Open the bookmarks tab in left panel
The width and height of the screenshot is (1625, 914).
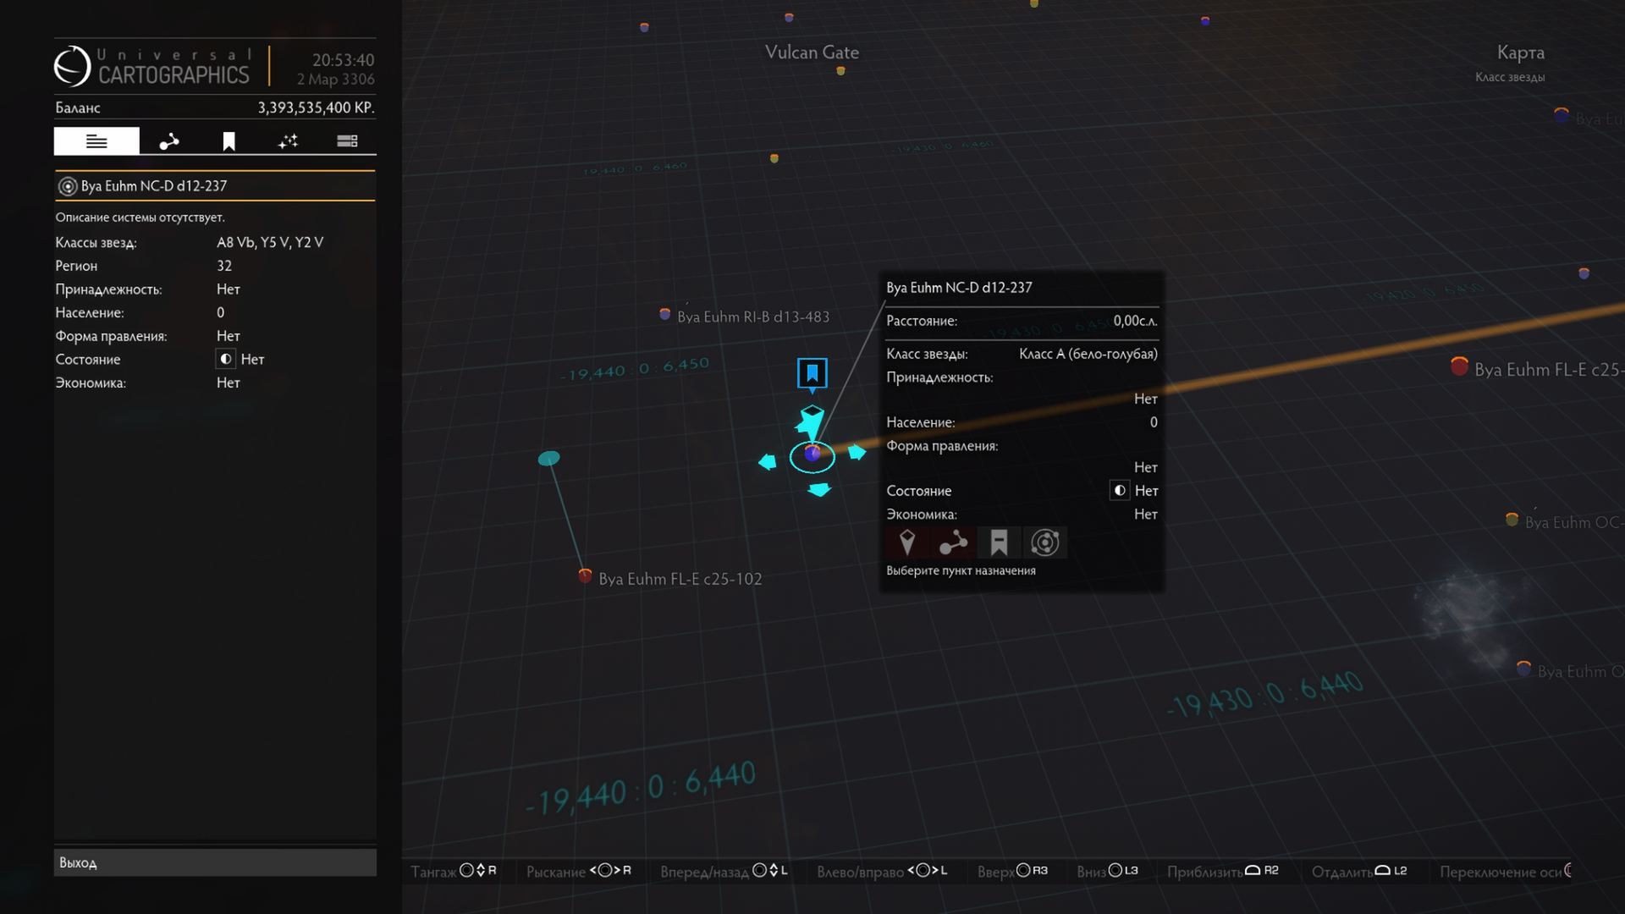[229, 141]
